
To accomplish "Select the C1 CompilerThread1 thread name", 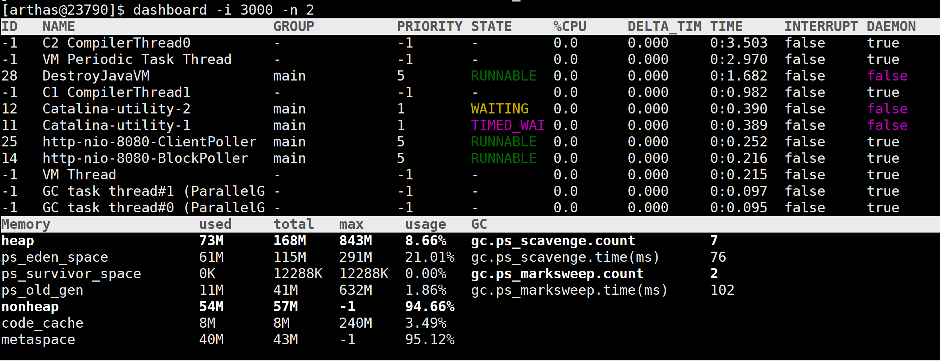I will point(117,92).
